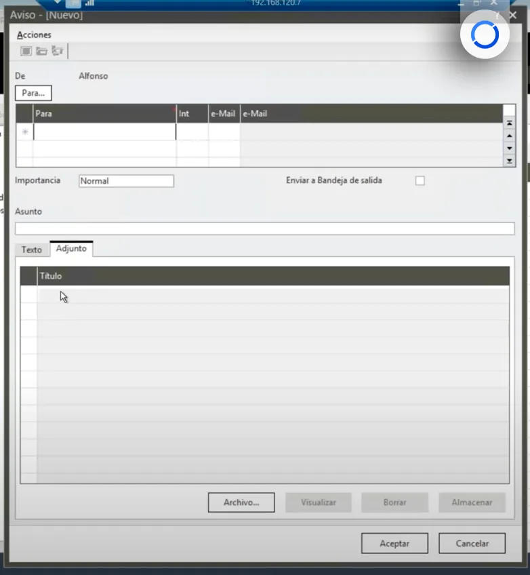Image resolution: width=530 pixels, height=575 pixels.
Task: Click the Para... recipients button
Action: click(x=33, y=93)
